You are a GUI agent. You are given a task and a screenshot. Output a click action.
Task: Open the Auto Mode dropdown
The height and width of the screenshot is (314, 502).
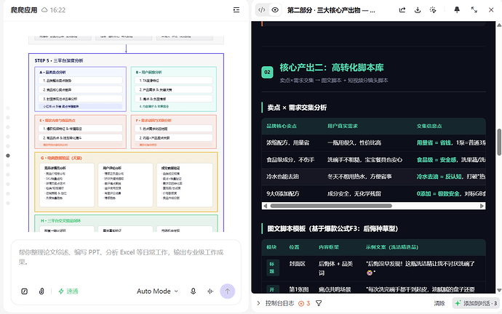point(158,291)
